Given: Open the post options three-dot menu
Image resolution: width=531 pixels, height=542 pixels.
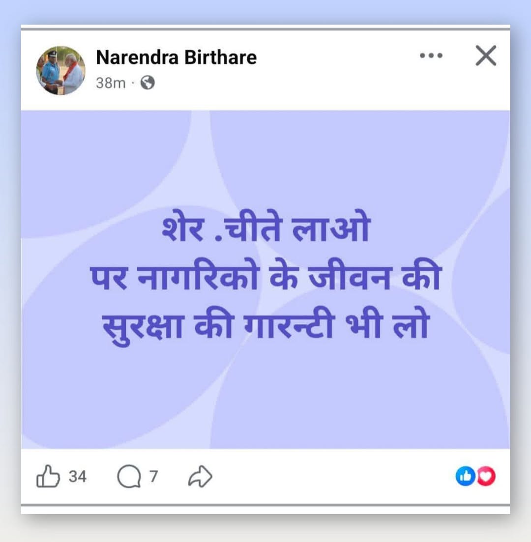Looking at the screenshot, I should 431,56.
